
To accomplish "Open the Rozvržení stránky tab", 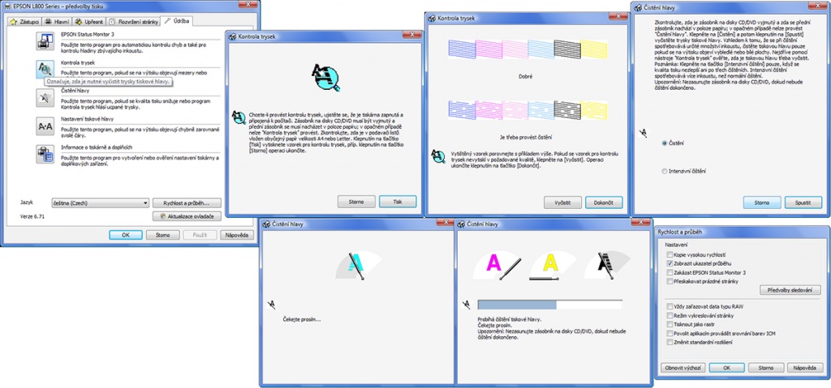I will [x=133, y=22].
